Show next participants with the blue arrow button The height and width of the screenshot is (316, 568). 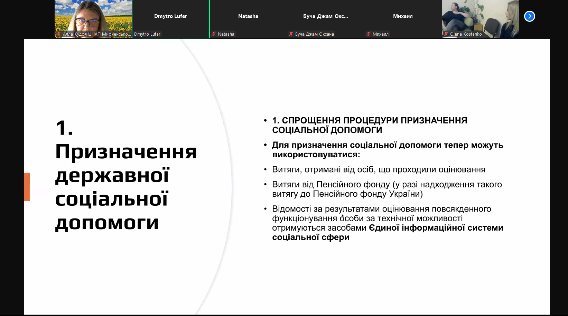529,16
